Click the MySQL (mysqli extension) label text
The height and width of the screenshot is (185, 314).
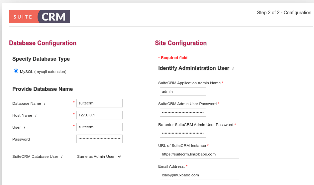43,72
